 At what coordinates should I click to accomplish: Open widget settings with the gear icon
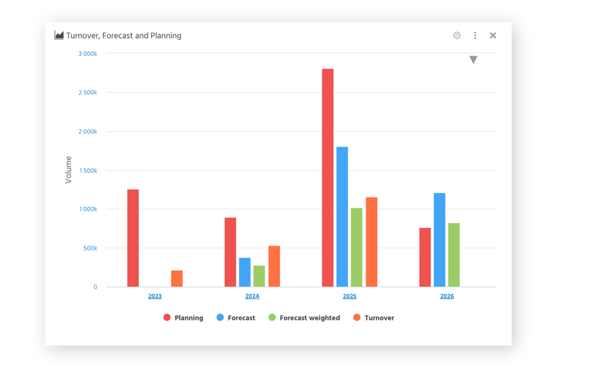(x=457, y=35)
